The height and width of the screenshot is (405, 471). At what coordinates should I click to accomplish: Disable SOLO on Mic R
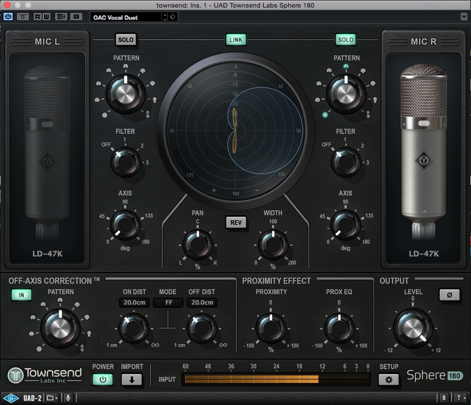point(345,40)
